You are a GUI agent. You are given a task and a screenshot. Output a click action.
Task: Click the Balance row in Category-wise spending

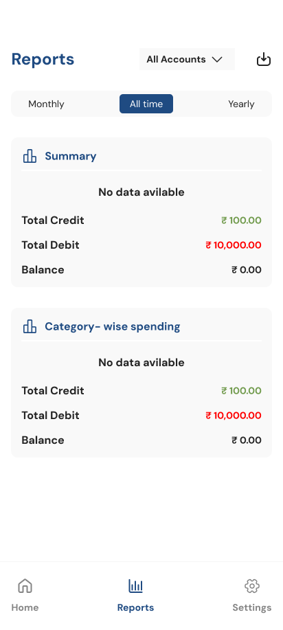(x=141, y=440)
